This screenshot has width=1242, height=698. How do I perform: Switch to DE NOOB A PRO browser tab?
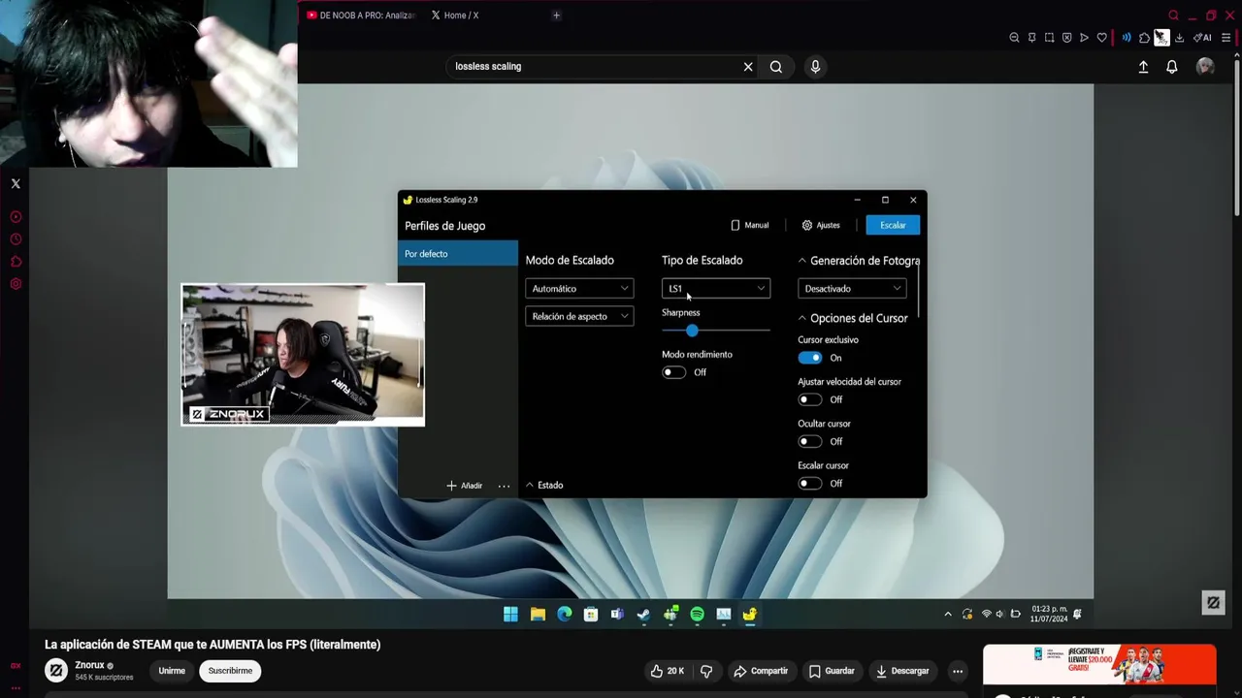(360, 16)
